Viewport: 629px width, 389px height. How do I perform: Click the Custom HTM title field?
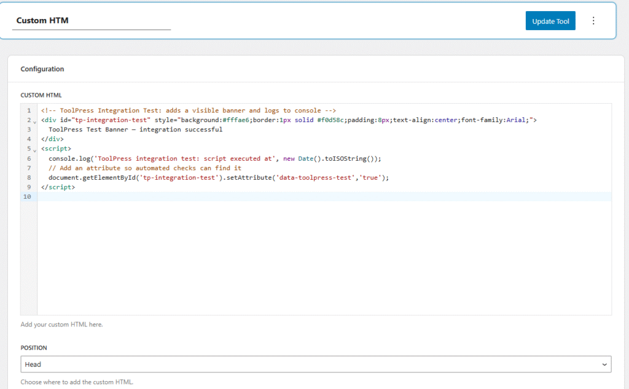click(91, 20)
